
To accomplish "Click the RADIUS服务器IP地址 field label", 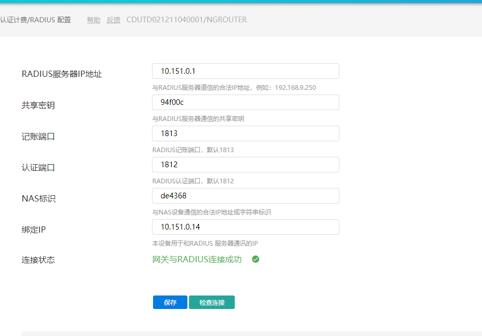I will click(62, 74).
